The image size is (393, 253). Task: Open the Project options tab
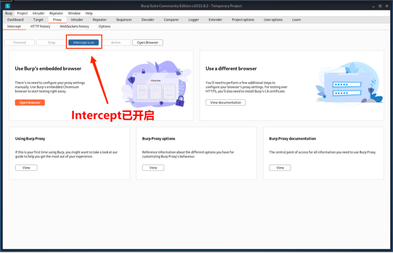[x=243, y=20]
